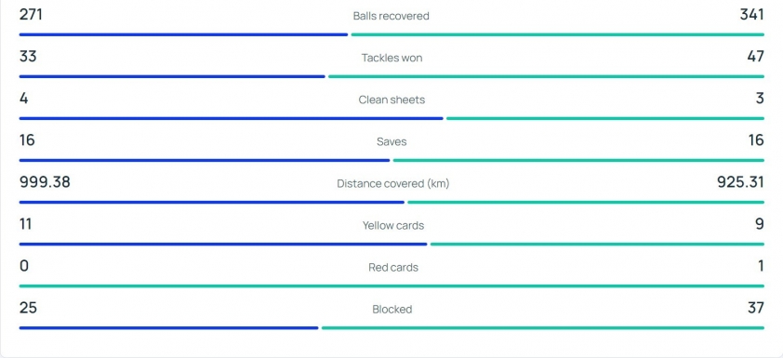This screenshot has width=783, height=358.
Task: Click the Balls recovered label
Action: (x=391, y=16)
